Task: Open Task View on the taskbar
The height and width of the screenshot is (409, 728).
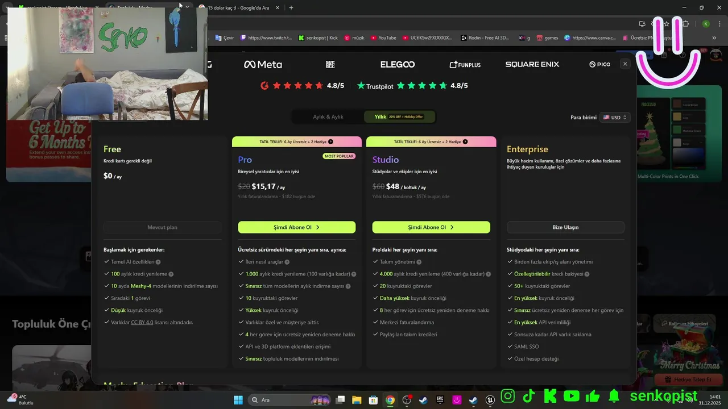Action: 340,400
